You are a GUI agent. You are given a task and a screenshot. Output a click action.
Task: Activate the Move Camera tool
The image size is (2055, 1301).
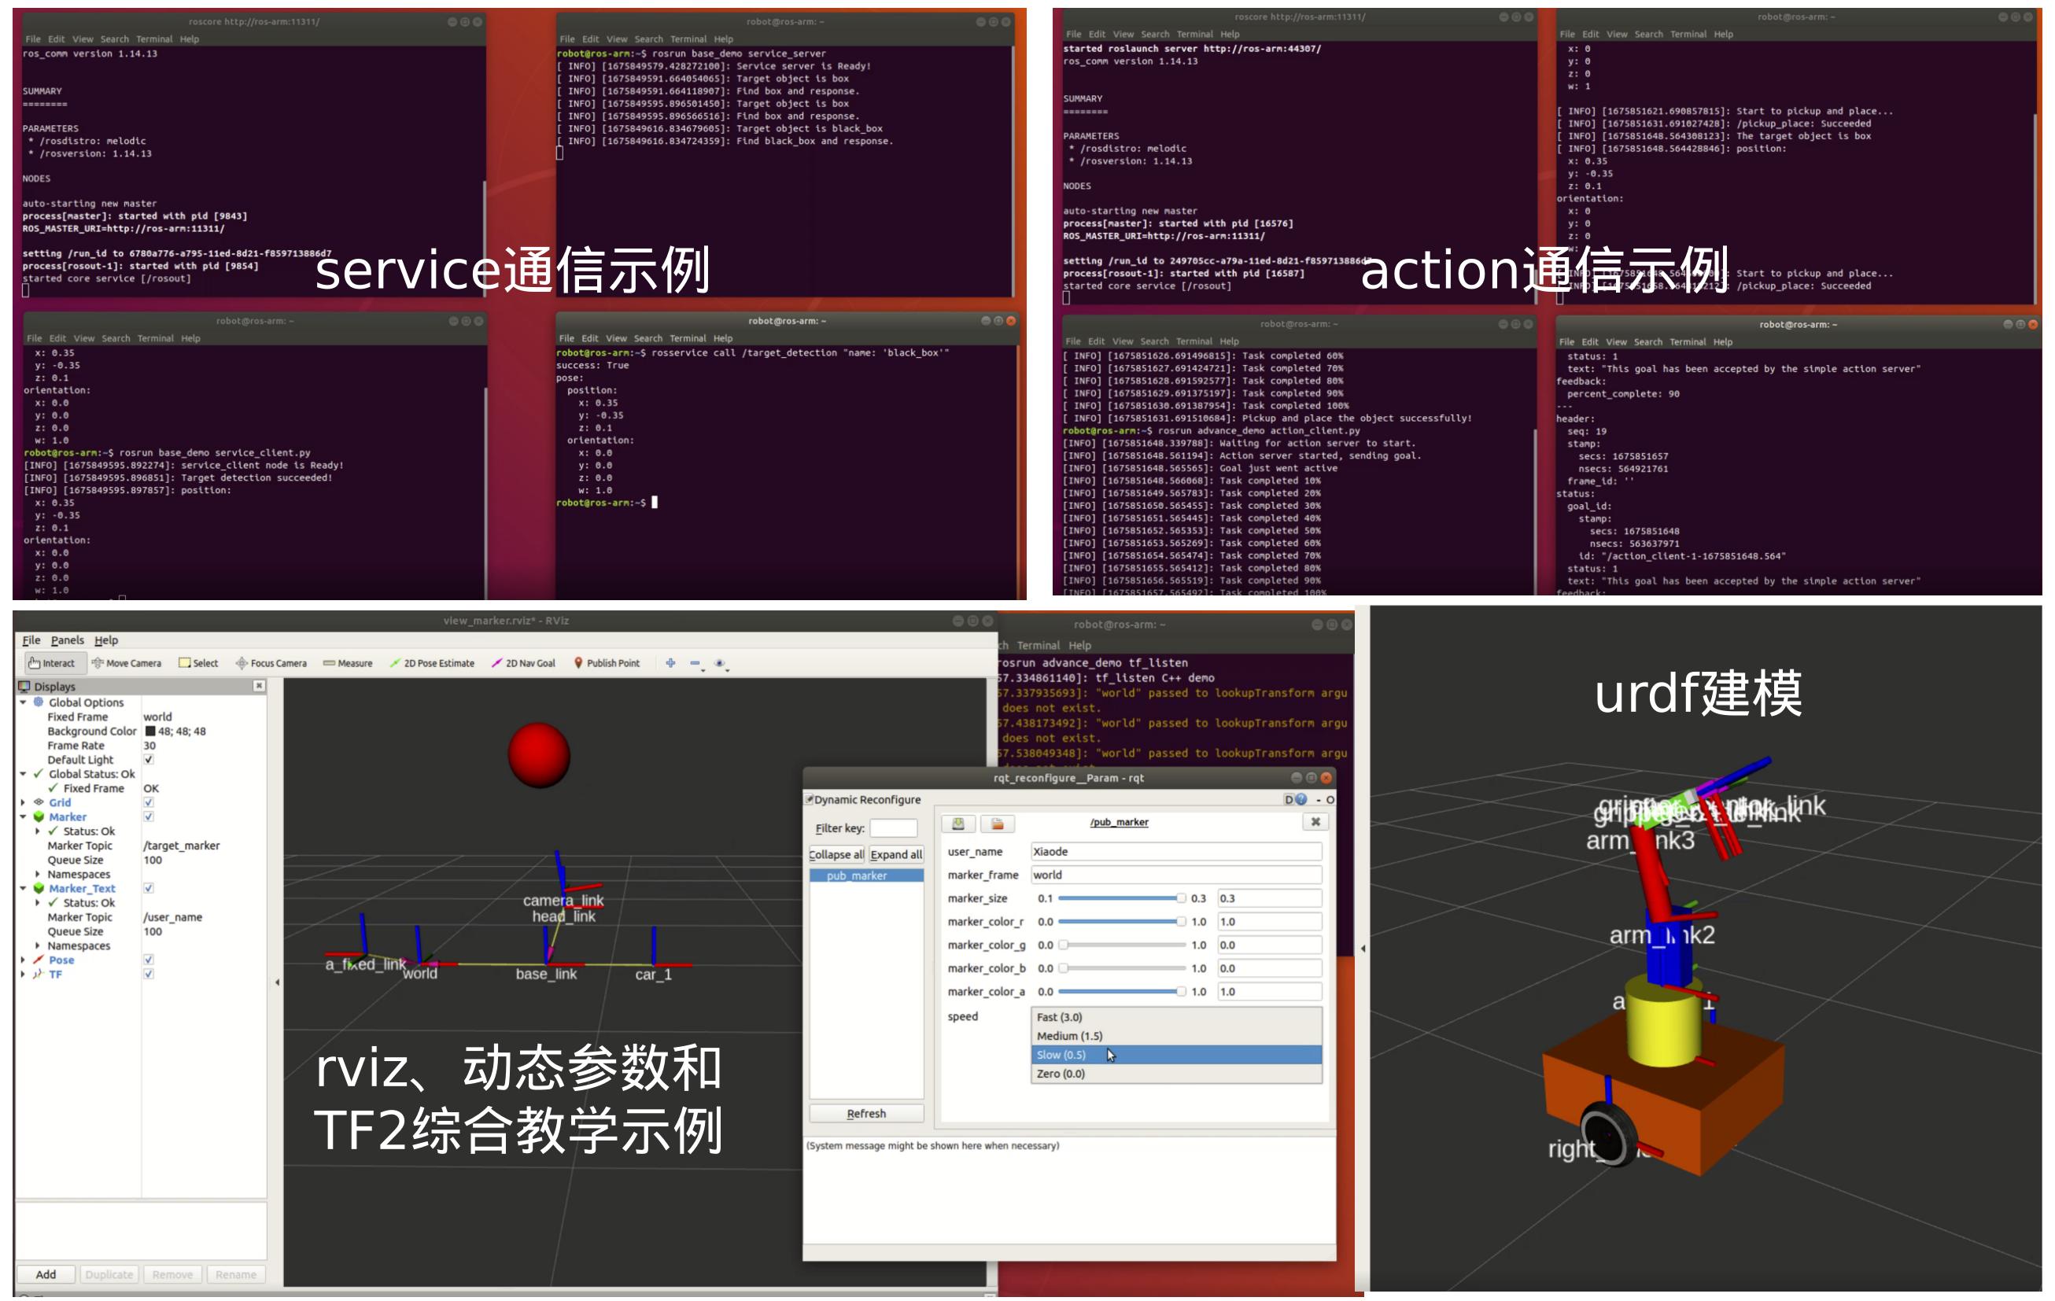coord(127,663)
